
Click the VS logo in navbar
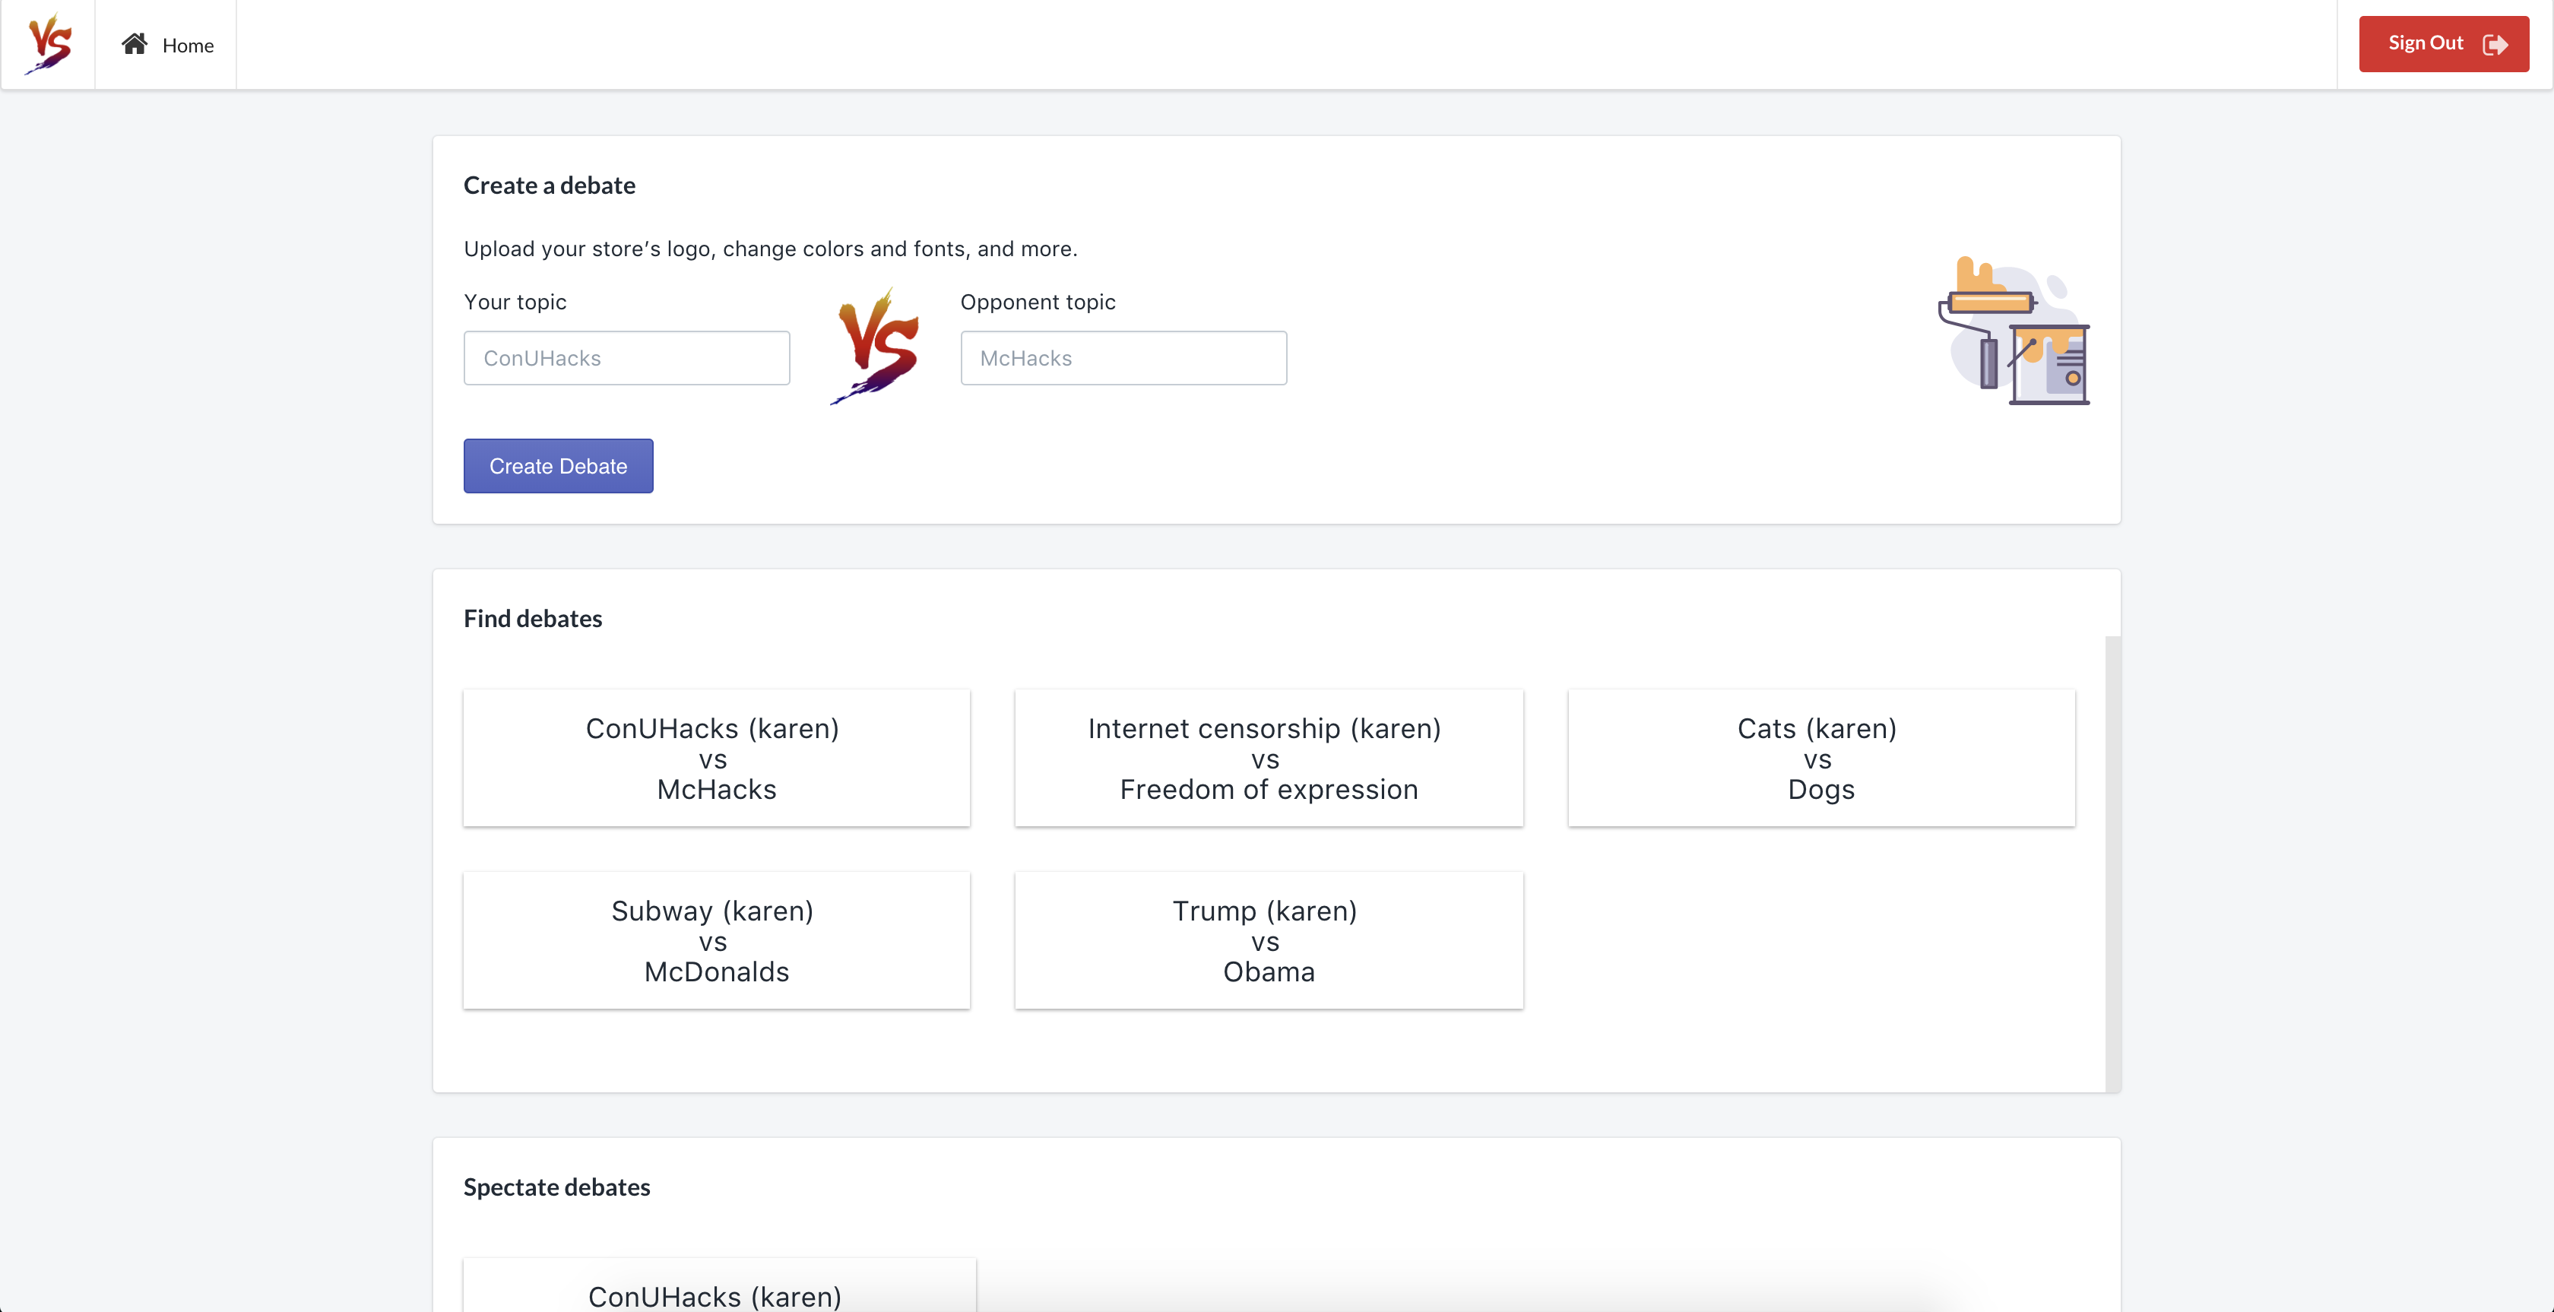coord(49,43)
